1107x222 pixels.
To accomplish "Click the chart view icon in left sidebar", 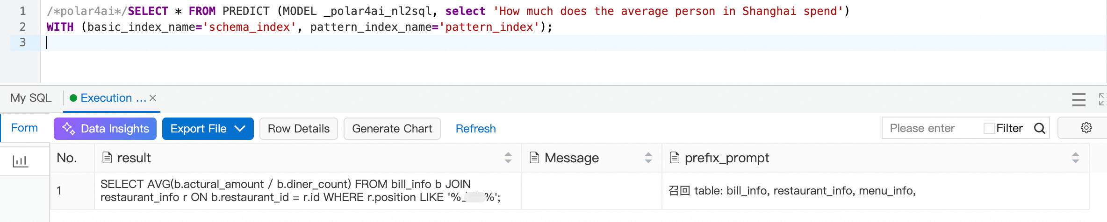I will (x=20, y=161).
